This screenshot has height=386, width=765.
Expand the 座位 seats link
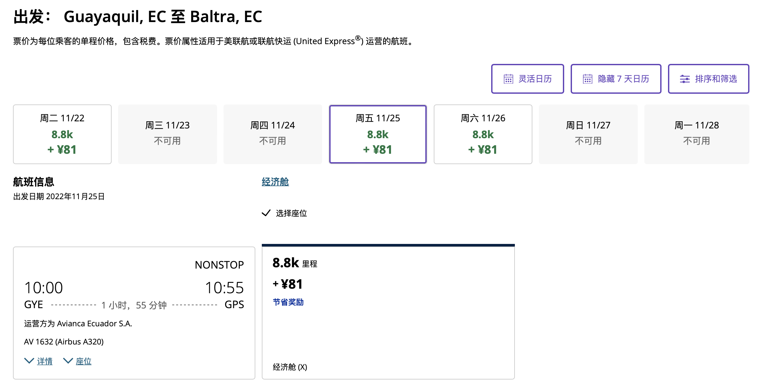83,361
